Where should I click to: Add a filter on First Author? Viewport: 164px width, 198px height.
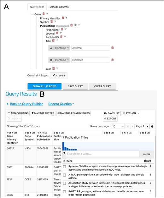[66, 29]
